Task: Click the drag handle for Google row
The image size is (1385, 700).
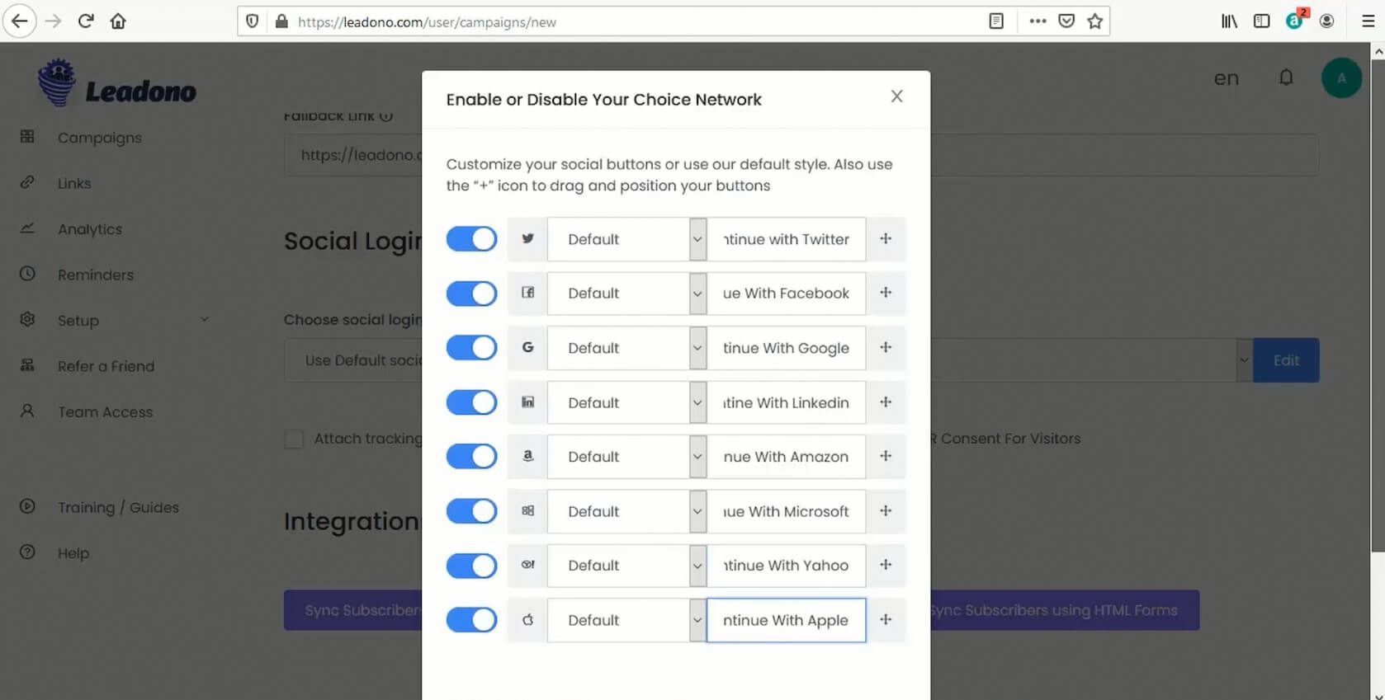Action: click(x=886, y=347)
